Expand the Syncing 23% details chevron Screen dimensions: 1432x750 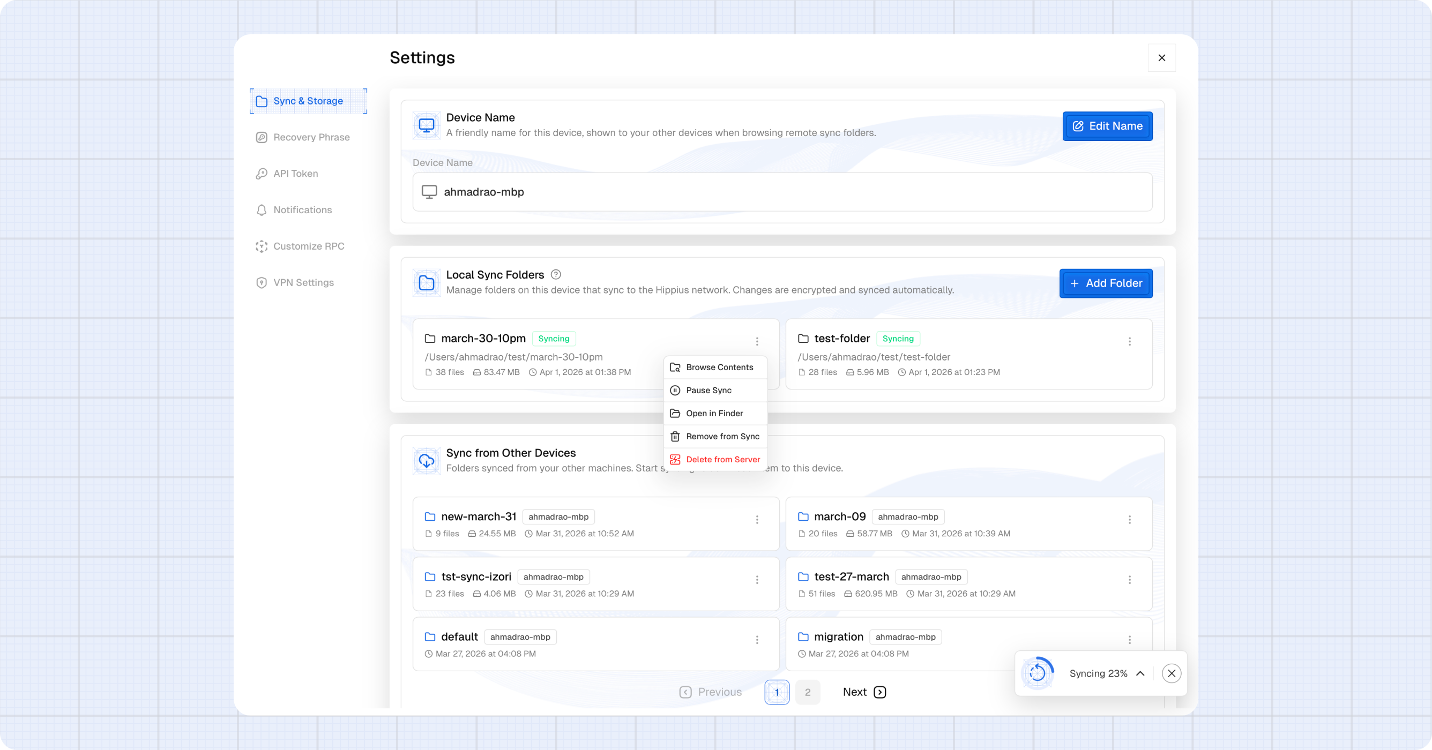pyautogui.click(x=1140, y=673)
